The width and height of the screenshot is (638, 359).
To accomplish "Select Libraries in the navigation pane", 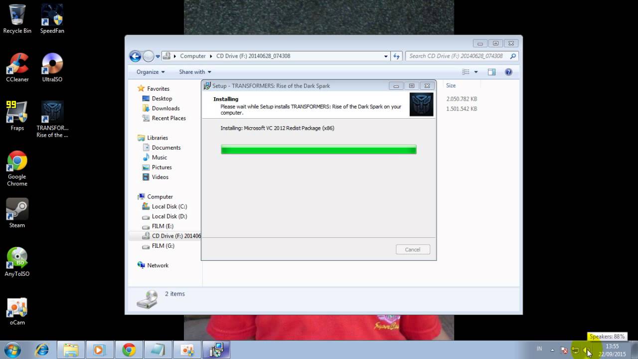I will coord(158,138).
